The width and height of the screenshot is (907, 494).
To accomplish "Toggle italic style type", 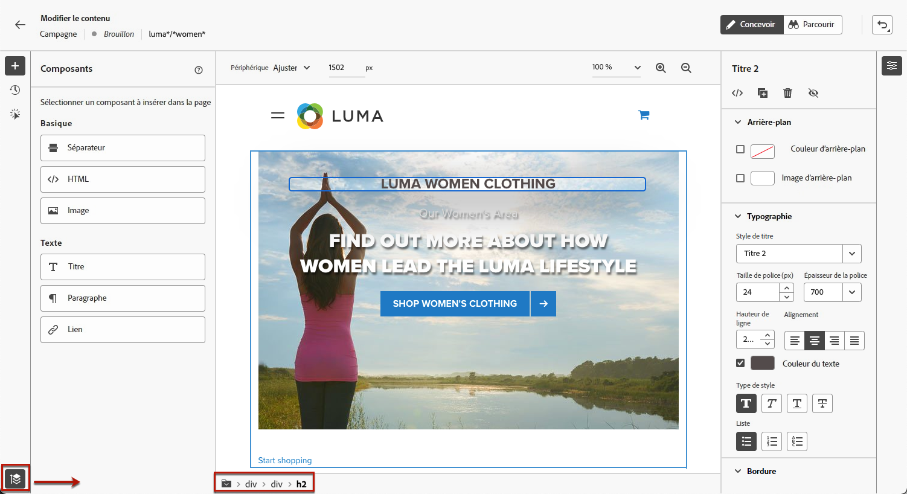I will (772, 403).
